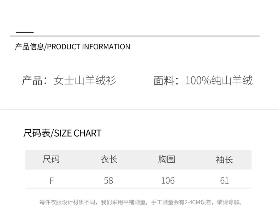Click the thin gray section separator line
This screenshot has width=279, height=212.
[139, 109]
